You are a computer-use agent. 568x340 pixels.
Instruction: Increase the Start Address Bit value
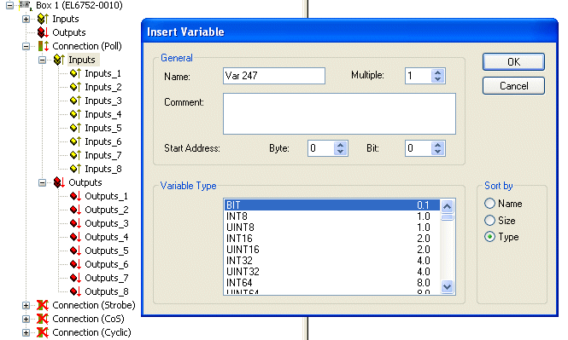(437, 145)
